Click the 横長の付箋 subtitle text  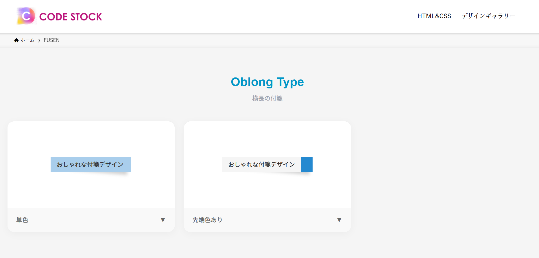(x=267, y=99)
